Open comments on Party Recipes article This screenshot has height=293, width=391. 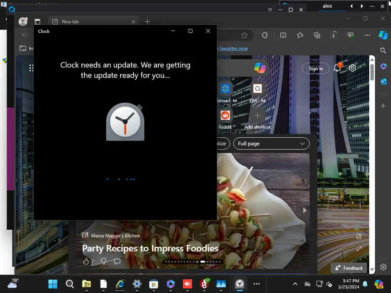(117, 261)
